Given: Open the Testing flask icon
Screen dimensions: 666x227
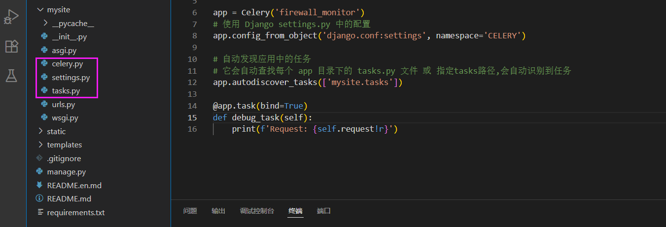Looking at the screenshot, I should (11, 76).
